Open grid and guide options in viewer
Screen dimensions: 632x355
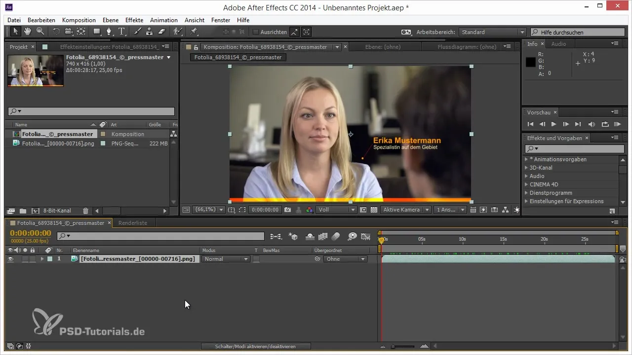231,210
